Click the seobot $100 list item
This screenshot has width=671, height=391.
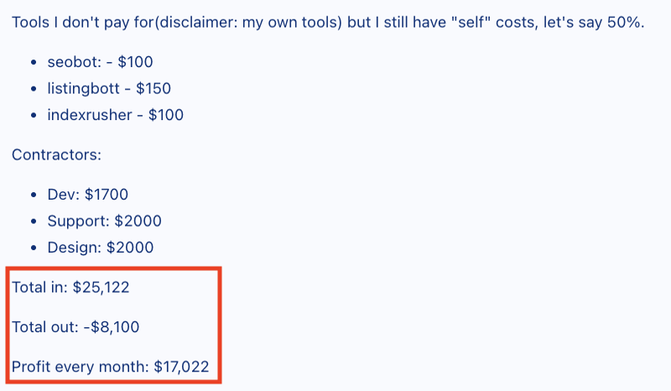[x=100, y=62]
